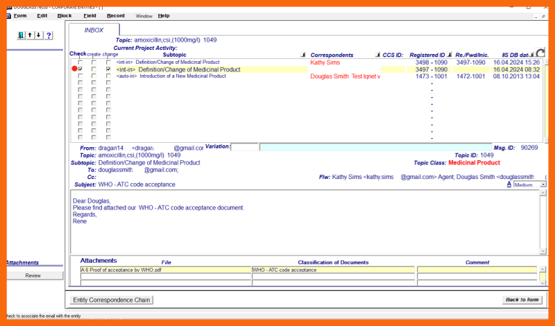Click the sort icon beside Subtopic header
The image size is (555, 326).
tap(302, 55)
